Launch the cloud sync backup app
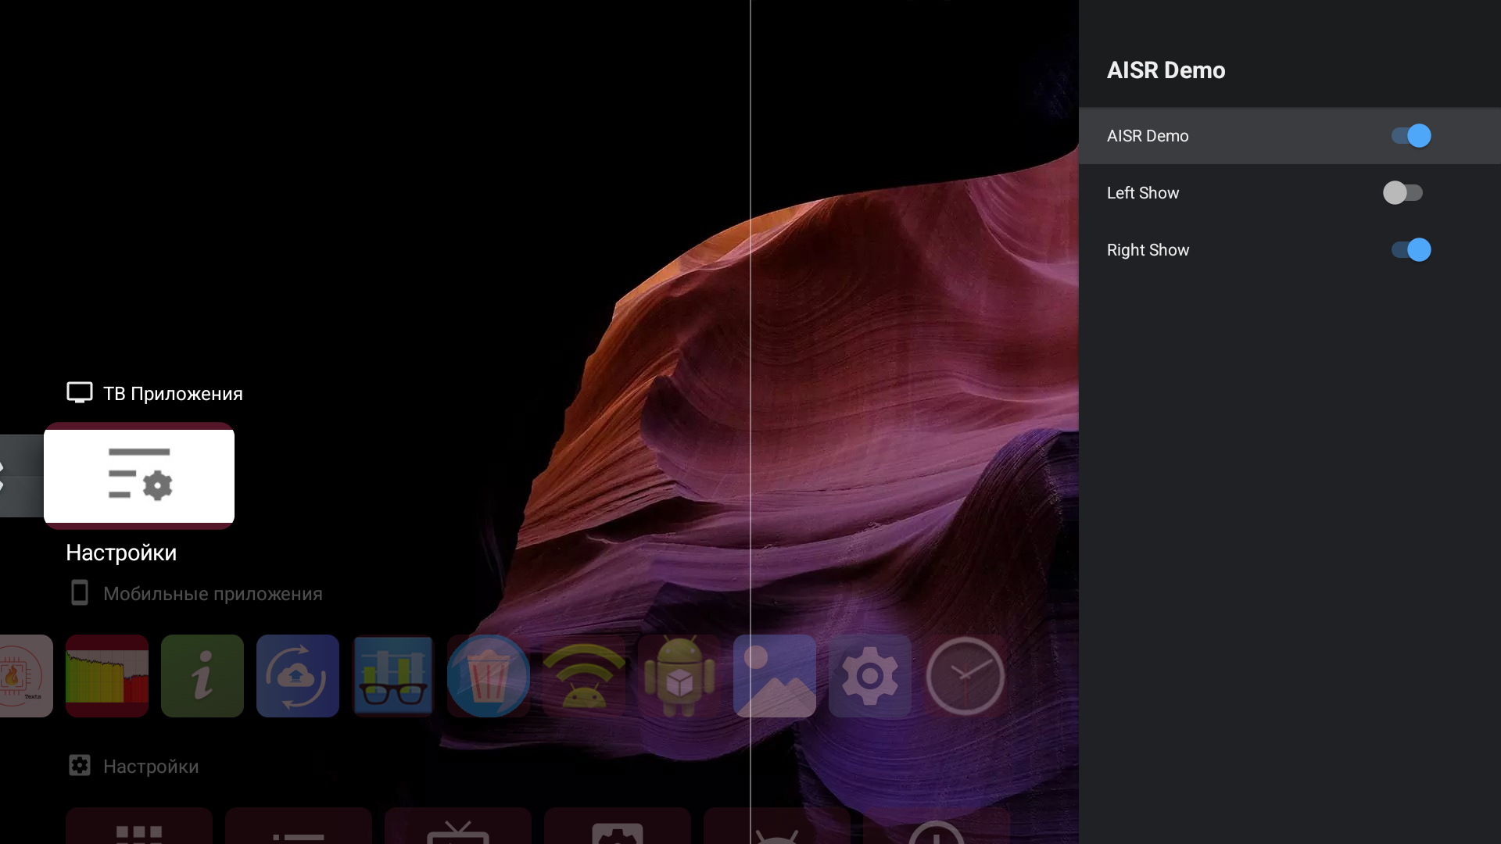 [298, 676]
